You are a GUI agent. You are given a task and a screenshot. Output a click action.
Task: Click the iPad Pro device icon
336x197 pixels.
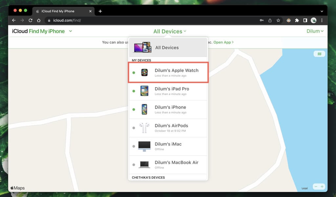coord(144,91)
